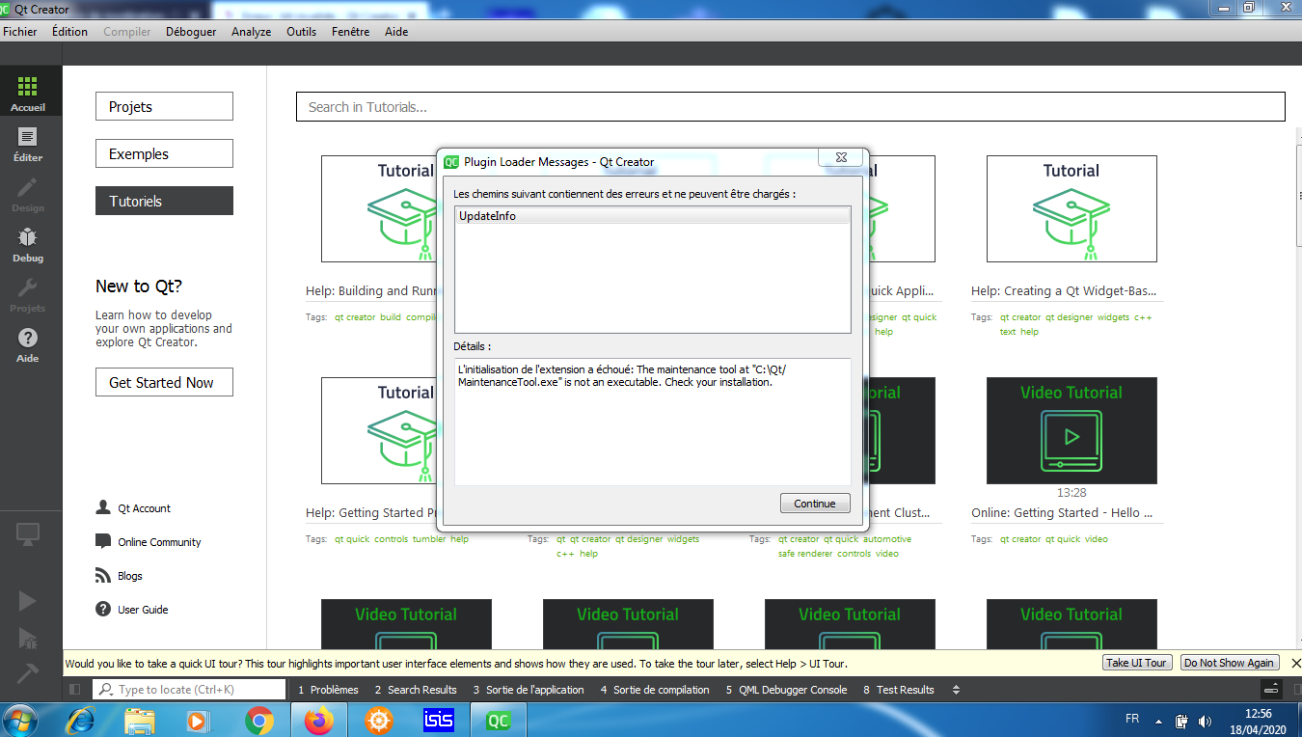The height and width of the screenshot is (737, 1302).
Task: Click the Get Started Now button
Action: click(164, 382)
